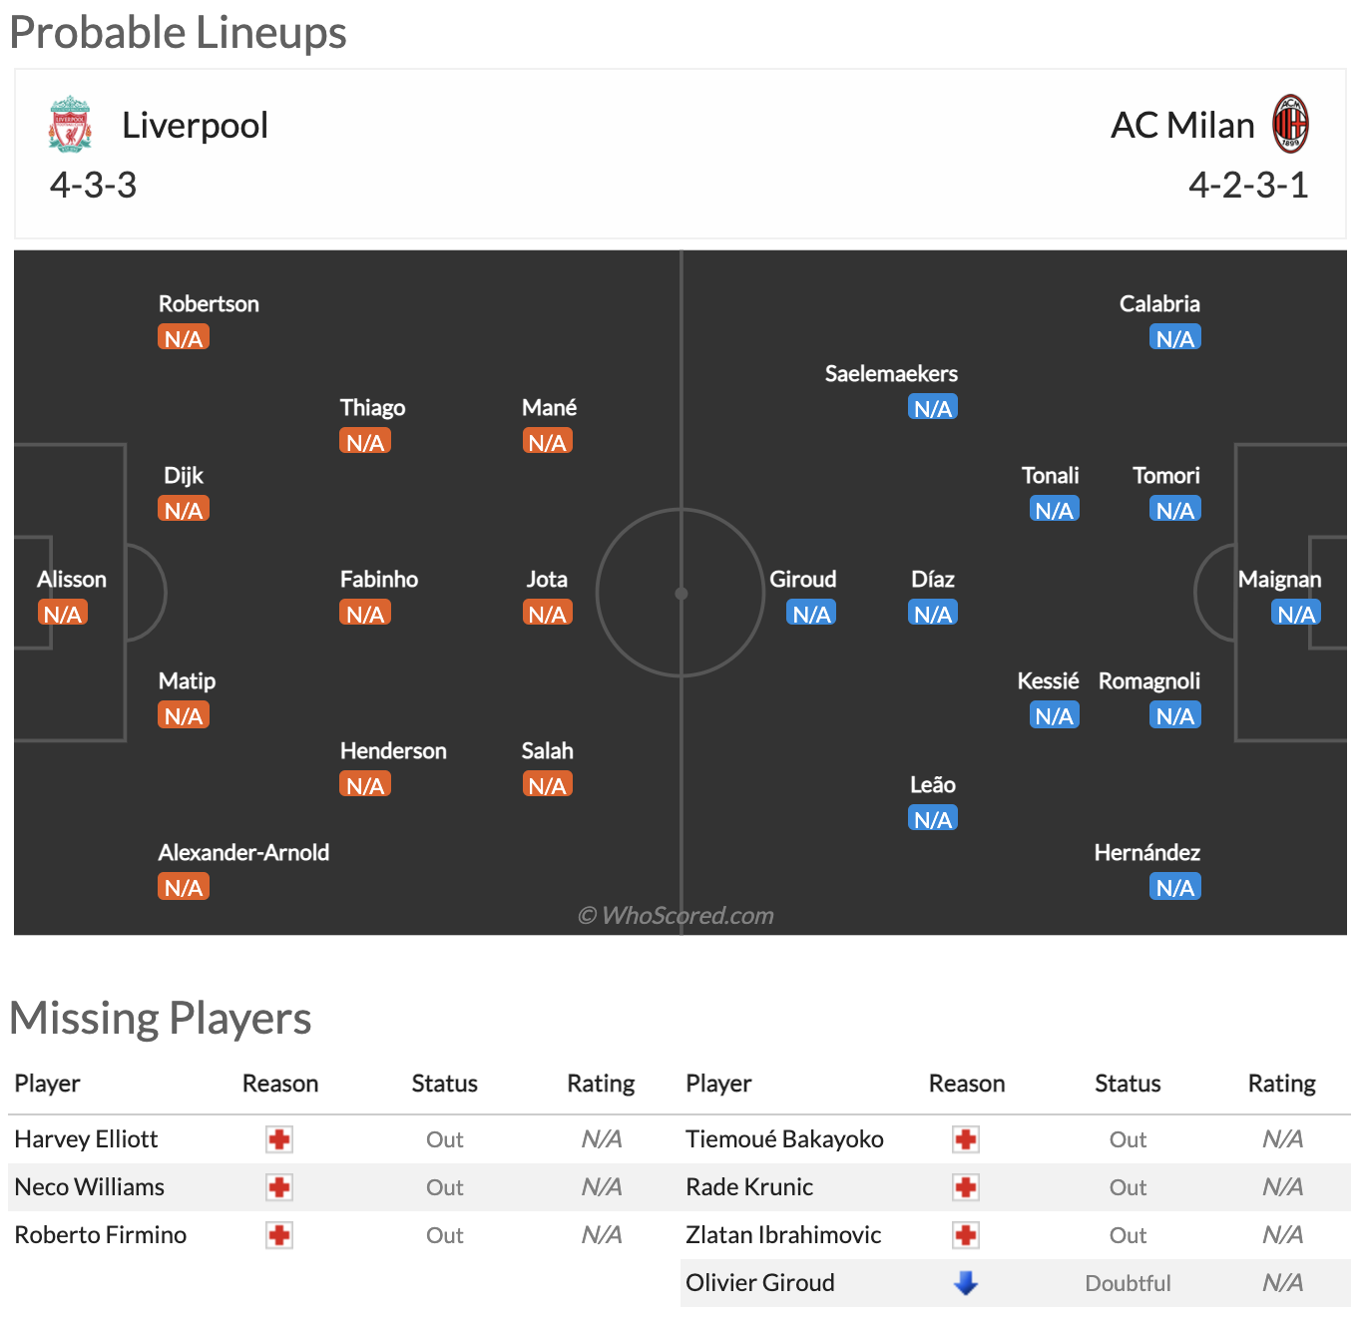Click Neco Williams' red cross injury icon

(279, 1187)
